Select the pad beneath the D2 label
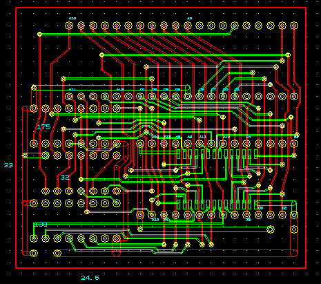The height and width of the screenshot is (284, 321). 282,215
